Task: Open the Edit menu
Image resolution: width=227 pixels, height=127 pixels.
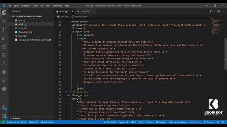Action: 16,6
